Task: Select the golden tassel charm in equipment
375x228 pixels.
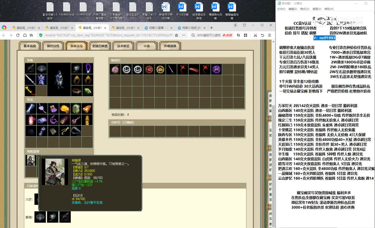Action: point(30,91)
